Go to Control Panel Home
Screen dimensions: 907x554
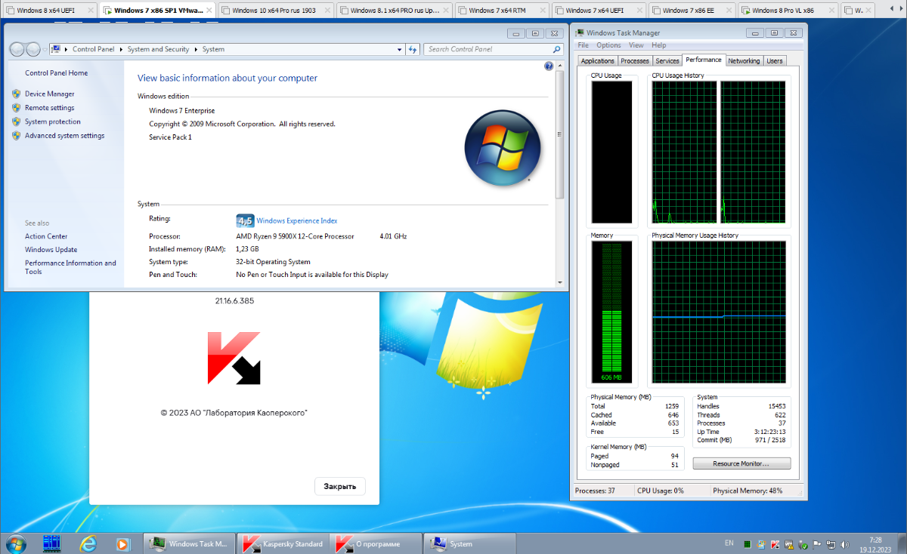[57, 73]
